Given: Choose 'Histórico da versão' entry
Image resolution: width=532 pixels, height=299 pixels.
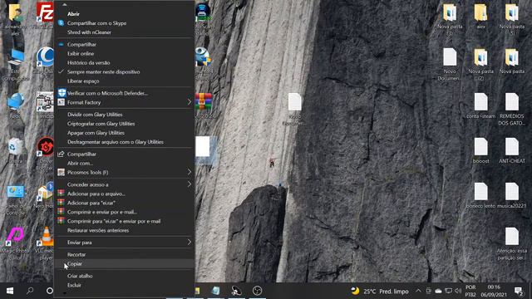Looking at the screenshot, I should (124, 63).
